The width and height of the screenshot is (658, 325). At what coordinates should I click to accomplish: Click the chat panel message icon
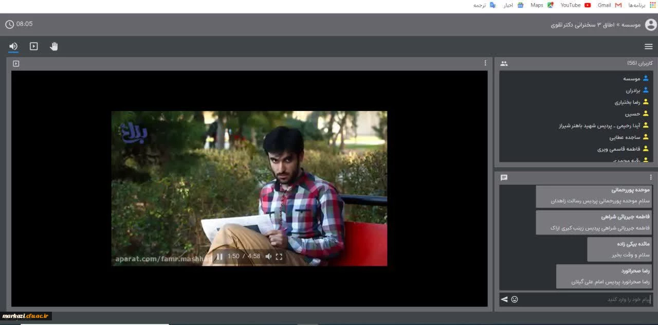[504, 177]
